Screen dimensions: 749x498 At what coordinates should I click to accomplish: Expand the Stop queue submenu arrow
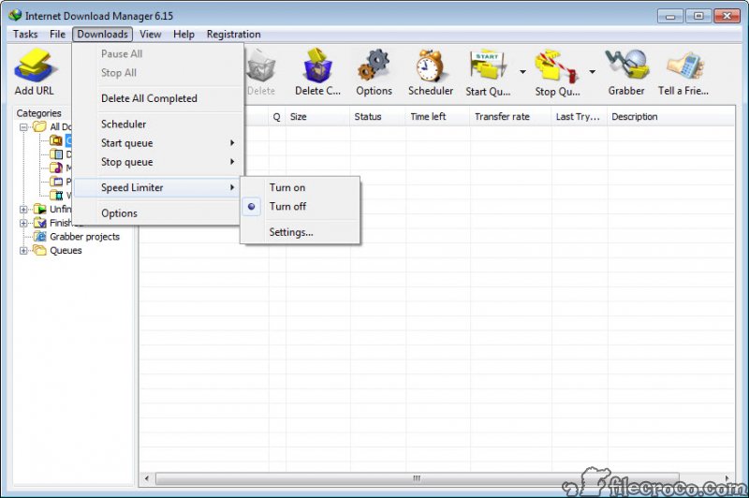[232, 162]
